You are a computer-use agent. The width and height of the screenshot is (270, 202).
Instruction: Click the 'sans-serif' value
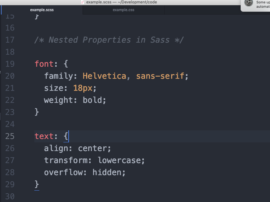(160, 76)
